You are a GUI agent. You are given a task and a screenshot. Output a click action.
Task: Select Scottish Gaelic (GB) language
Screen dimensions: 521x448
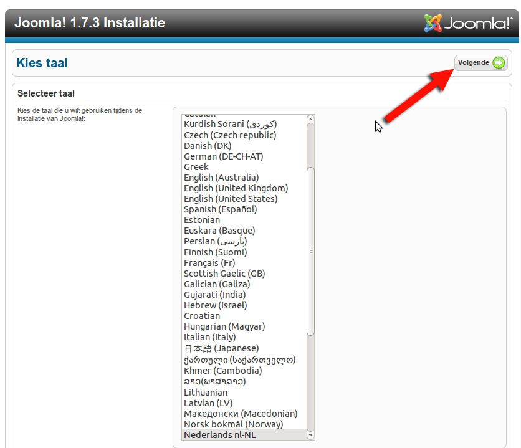tap(244, 274)
